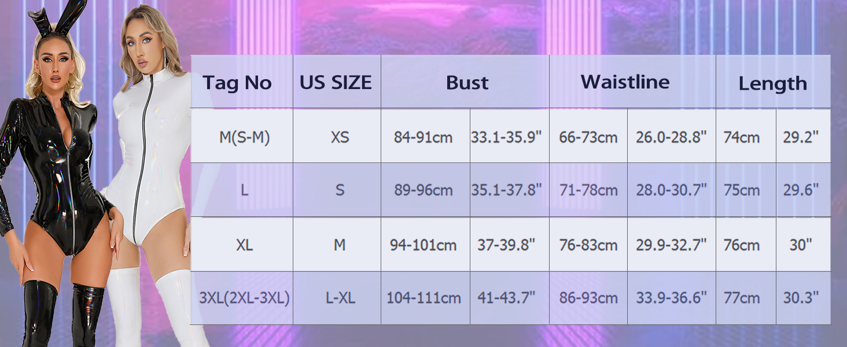Select the XS US size cell
The height and width of the screenshot is (347, 847).
pyautogui.click(x=340, y=137)
